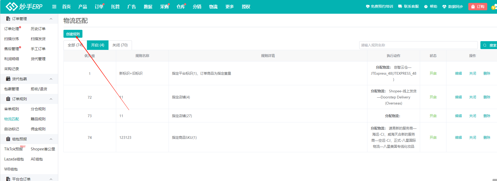This screenshot has width=497, height=181.
Task: Click the red 订购 button
Action: [x=478, y=7]
